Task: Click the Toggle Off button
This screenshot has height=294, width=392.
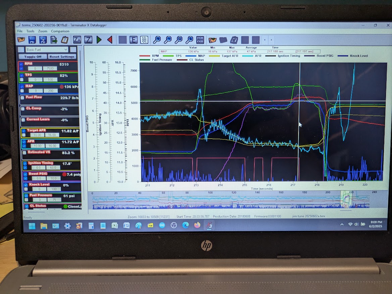Action: (x=33, y=57)
